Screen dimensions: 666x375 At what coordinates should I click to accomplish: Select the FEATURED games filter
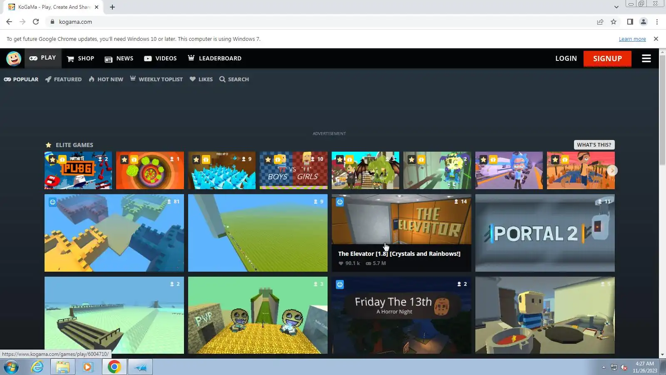click(x=63, y=79)
